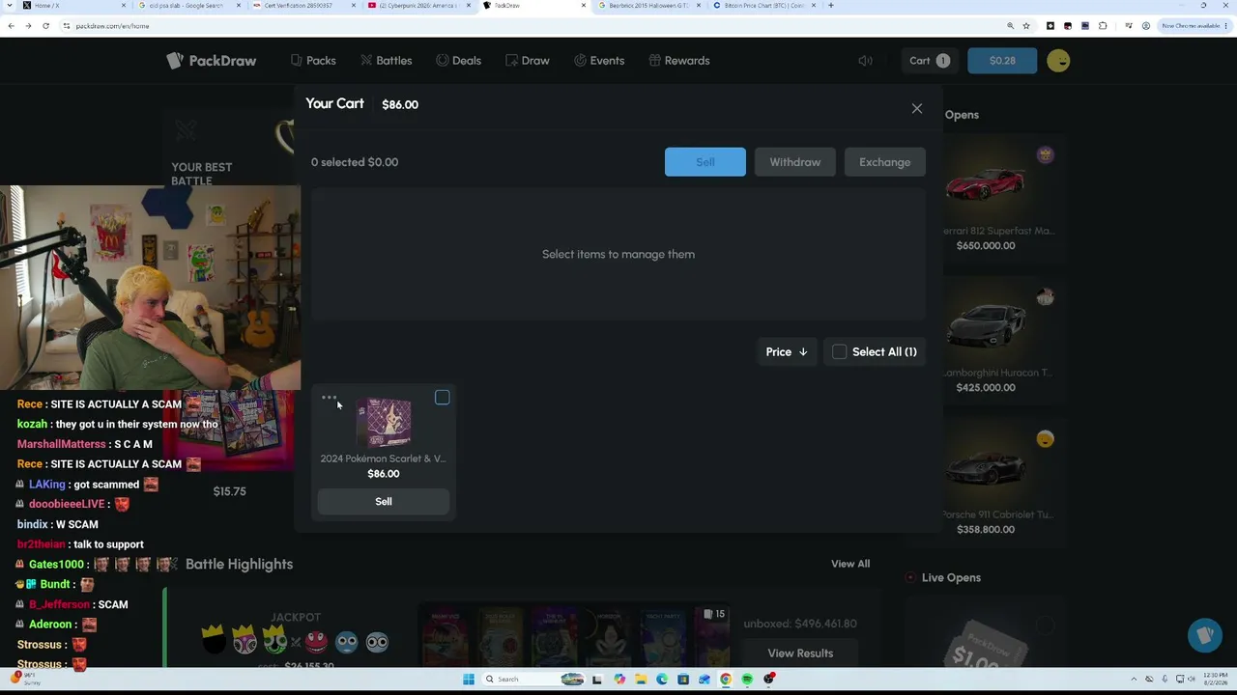Open the support chat bubble
The height and width of the screenshot is (695, 1237).
[x=1204, y=636]
